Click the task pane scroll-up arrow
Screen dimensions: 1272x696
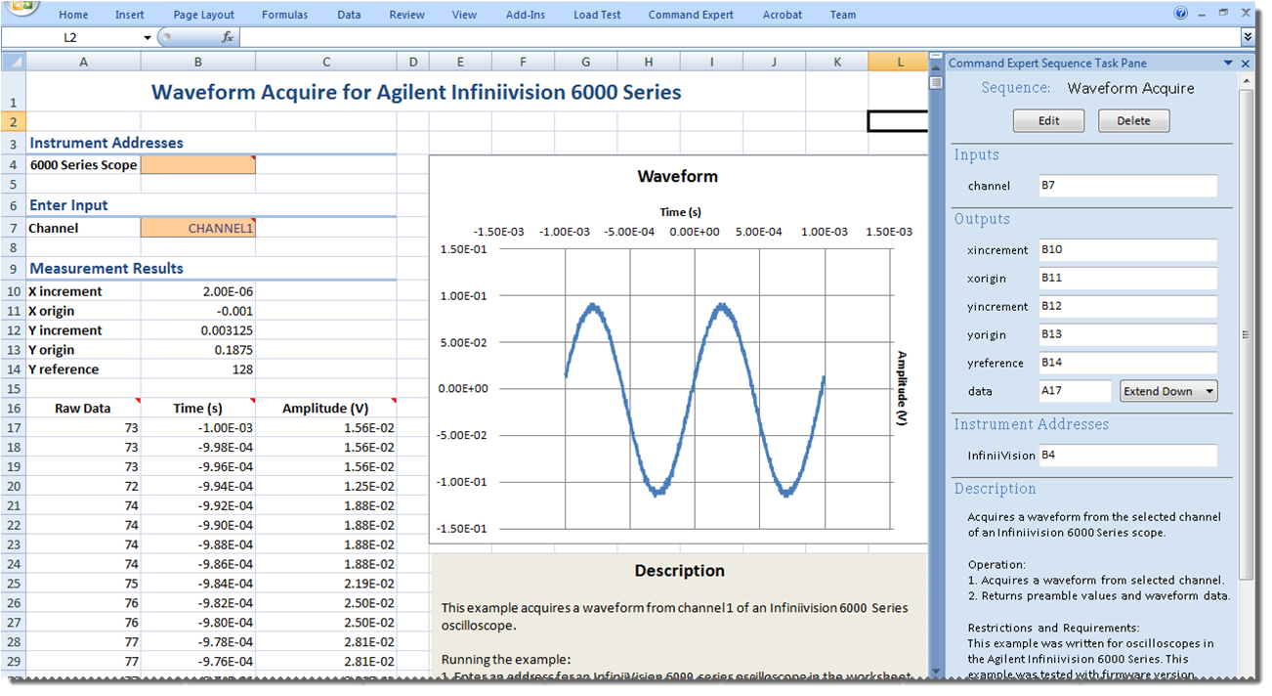click(1249, 79)
